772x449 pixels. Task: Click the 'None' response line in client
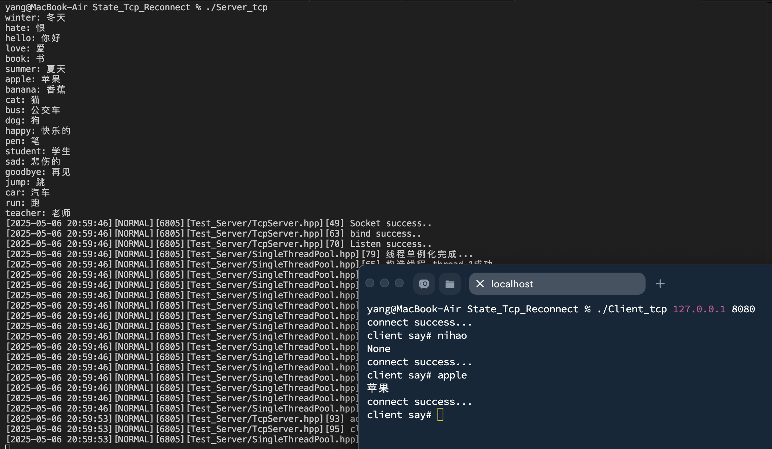(x=379, y=349)
